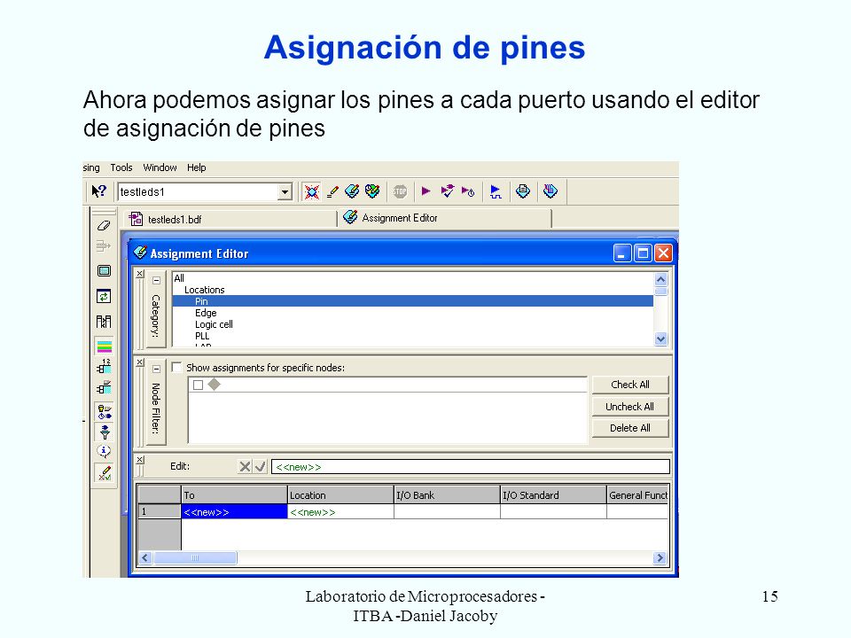Select the <<new>> cell under Location column
Screen dimensions: 851x638
click(340, 511)
